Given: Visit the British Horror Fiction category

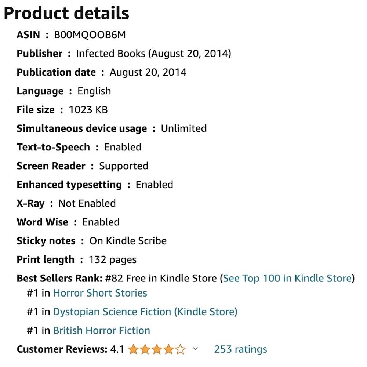Looking at the screenshot, I should (x=101, y=330).
